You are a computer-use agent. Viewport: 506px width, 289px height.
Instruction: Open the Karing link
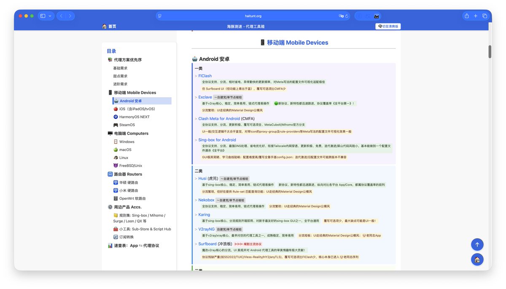(204, 215)
